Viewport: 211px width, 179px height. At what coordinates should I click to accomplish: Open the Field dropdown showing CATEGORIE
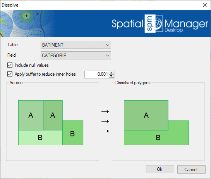click(x=76, y=56)
